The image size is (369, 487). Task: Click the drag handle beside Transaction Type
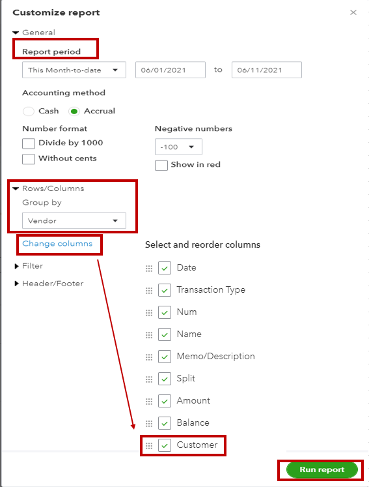[x=149, y=290]
